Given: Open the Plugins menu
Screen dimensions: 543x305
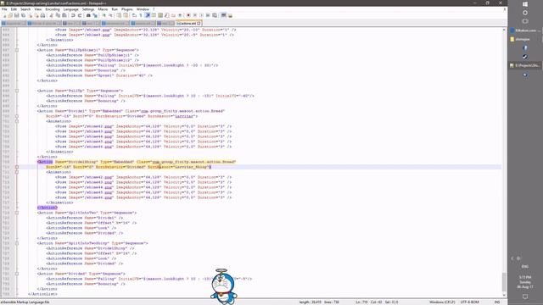Looking at the screenshot, I should coord(127,9).
